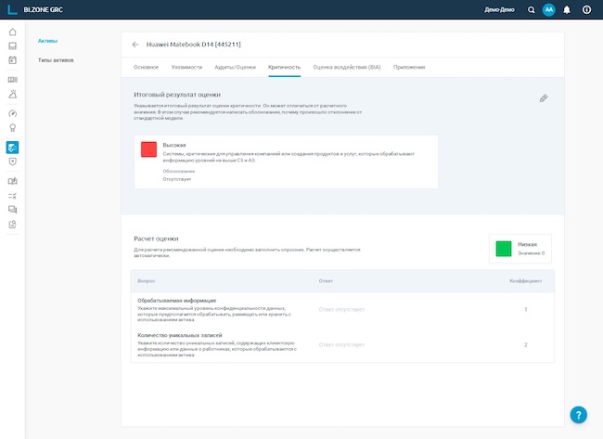Image resolution: width=603 pixels, height=439 pixels.
Task: Click the Коэффициент column header
Action: click(x=526, y=281)
